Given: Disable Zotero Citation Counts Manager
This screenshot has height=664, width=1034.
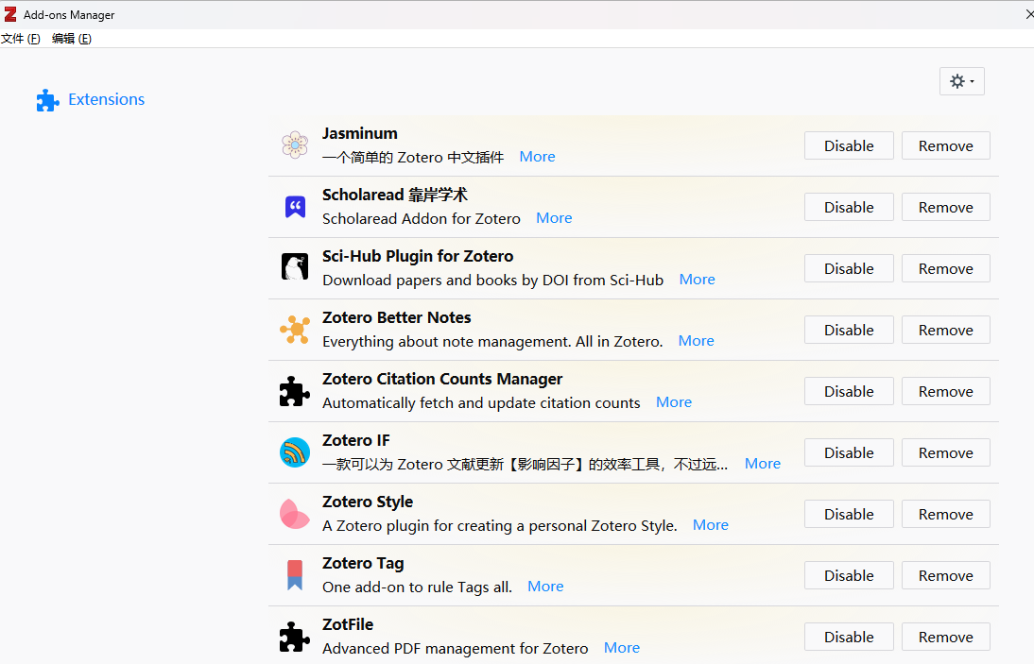Looking at the screenshot, I should 849,391.
